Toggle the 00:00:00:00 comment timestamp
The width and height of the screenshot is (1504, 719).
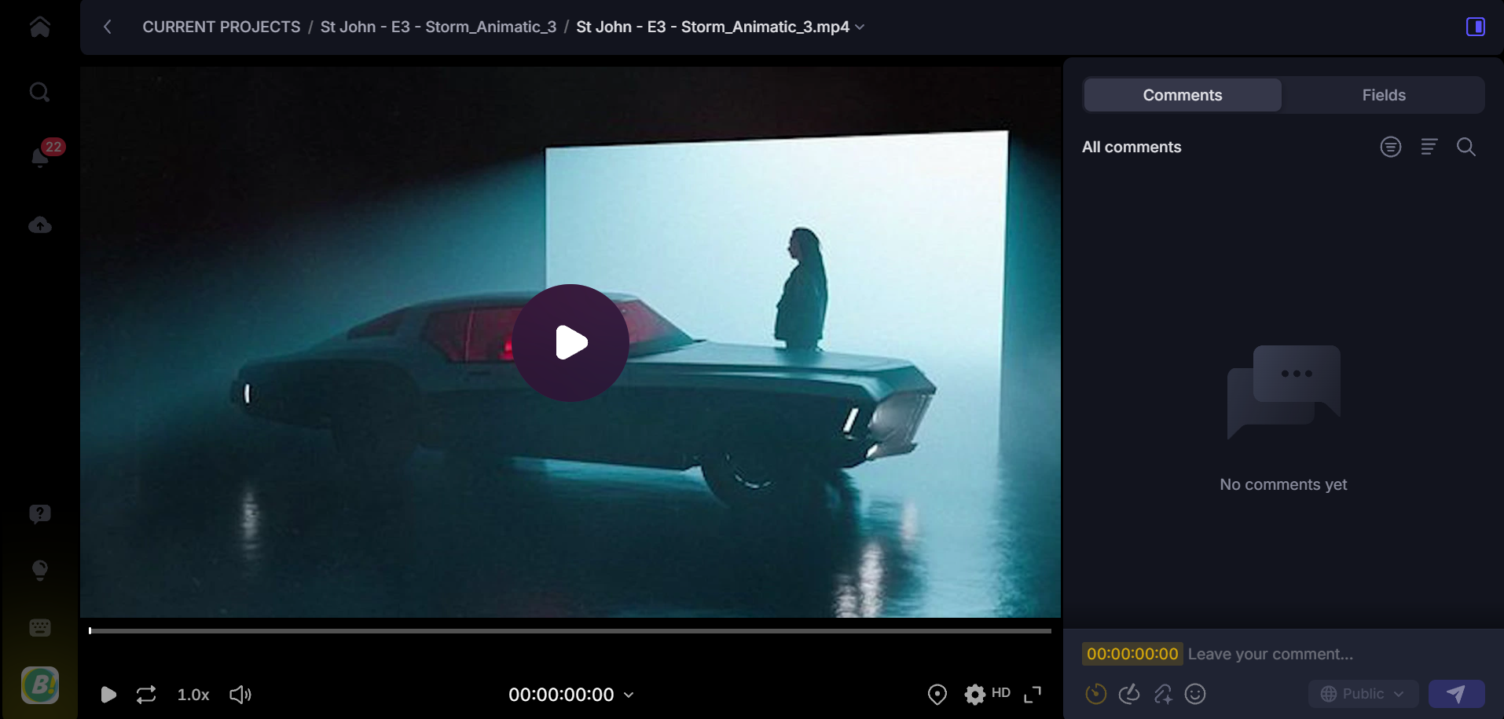pos(1132,654)
